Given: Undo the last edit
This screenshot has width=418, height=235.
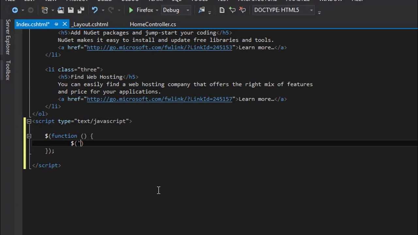Looking at the screenshot, I should click(x=95, y=10).
